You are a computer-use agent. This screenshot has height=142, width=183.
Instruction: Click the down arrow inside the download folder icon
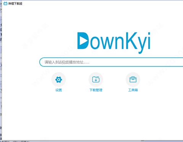[x=96, y=80]
